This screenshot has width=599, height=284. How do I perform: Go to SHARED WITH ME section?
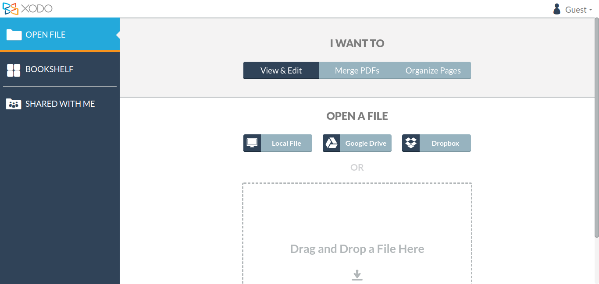click(x=60, y=104)
